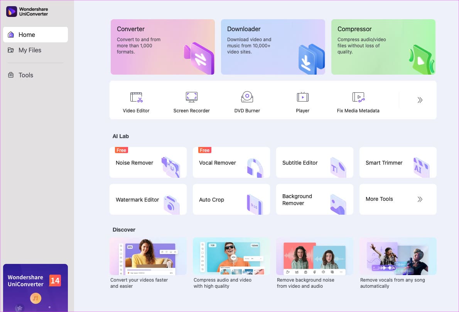The width and height of the screenshot is (459, 312).
Task: Switch to My Files in sidebar
Action: tap(35, 50)
